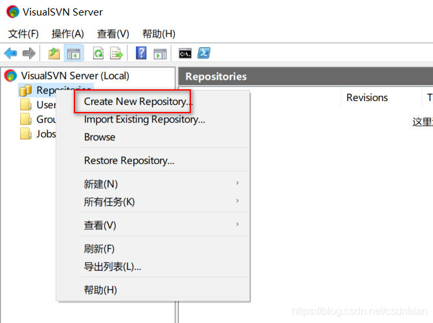Open the command prompt toolbar icon
The width and height of the screenshot is (433, 323).
tap(185, 53)
